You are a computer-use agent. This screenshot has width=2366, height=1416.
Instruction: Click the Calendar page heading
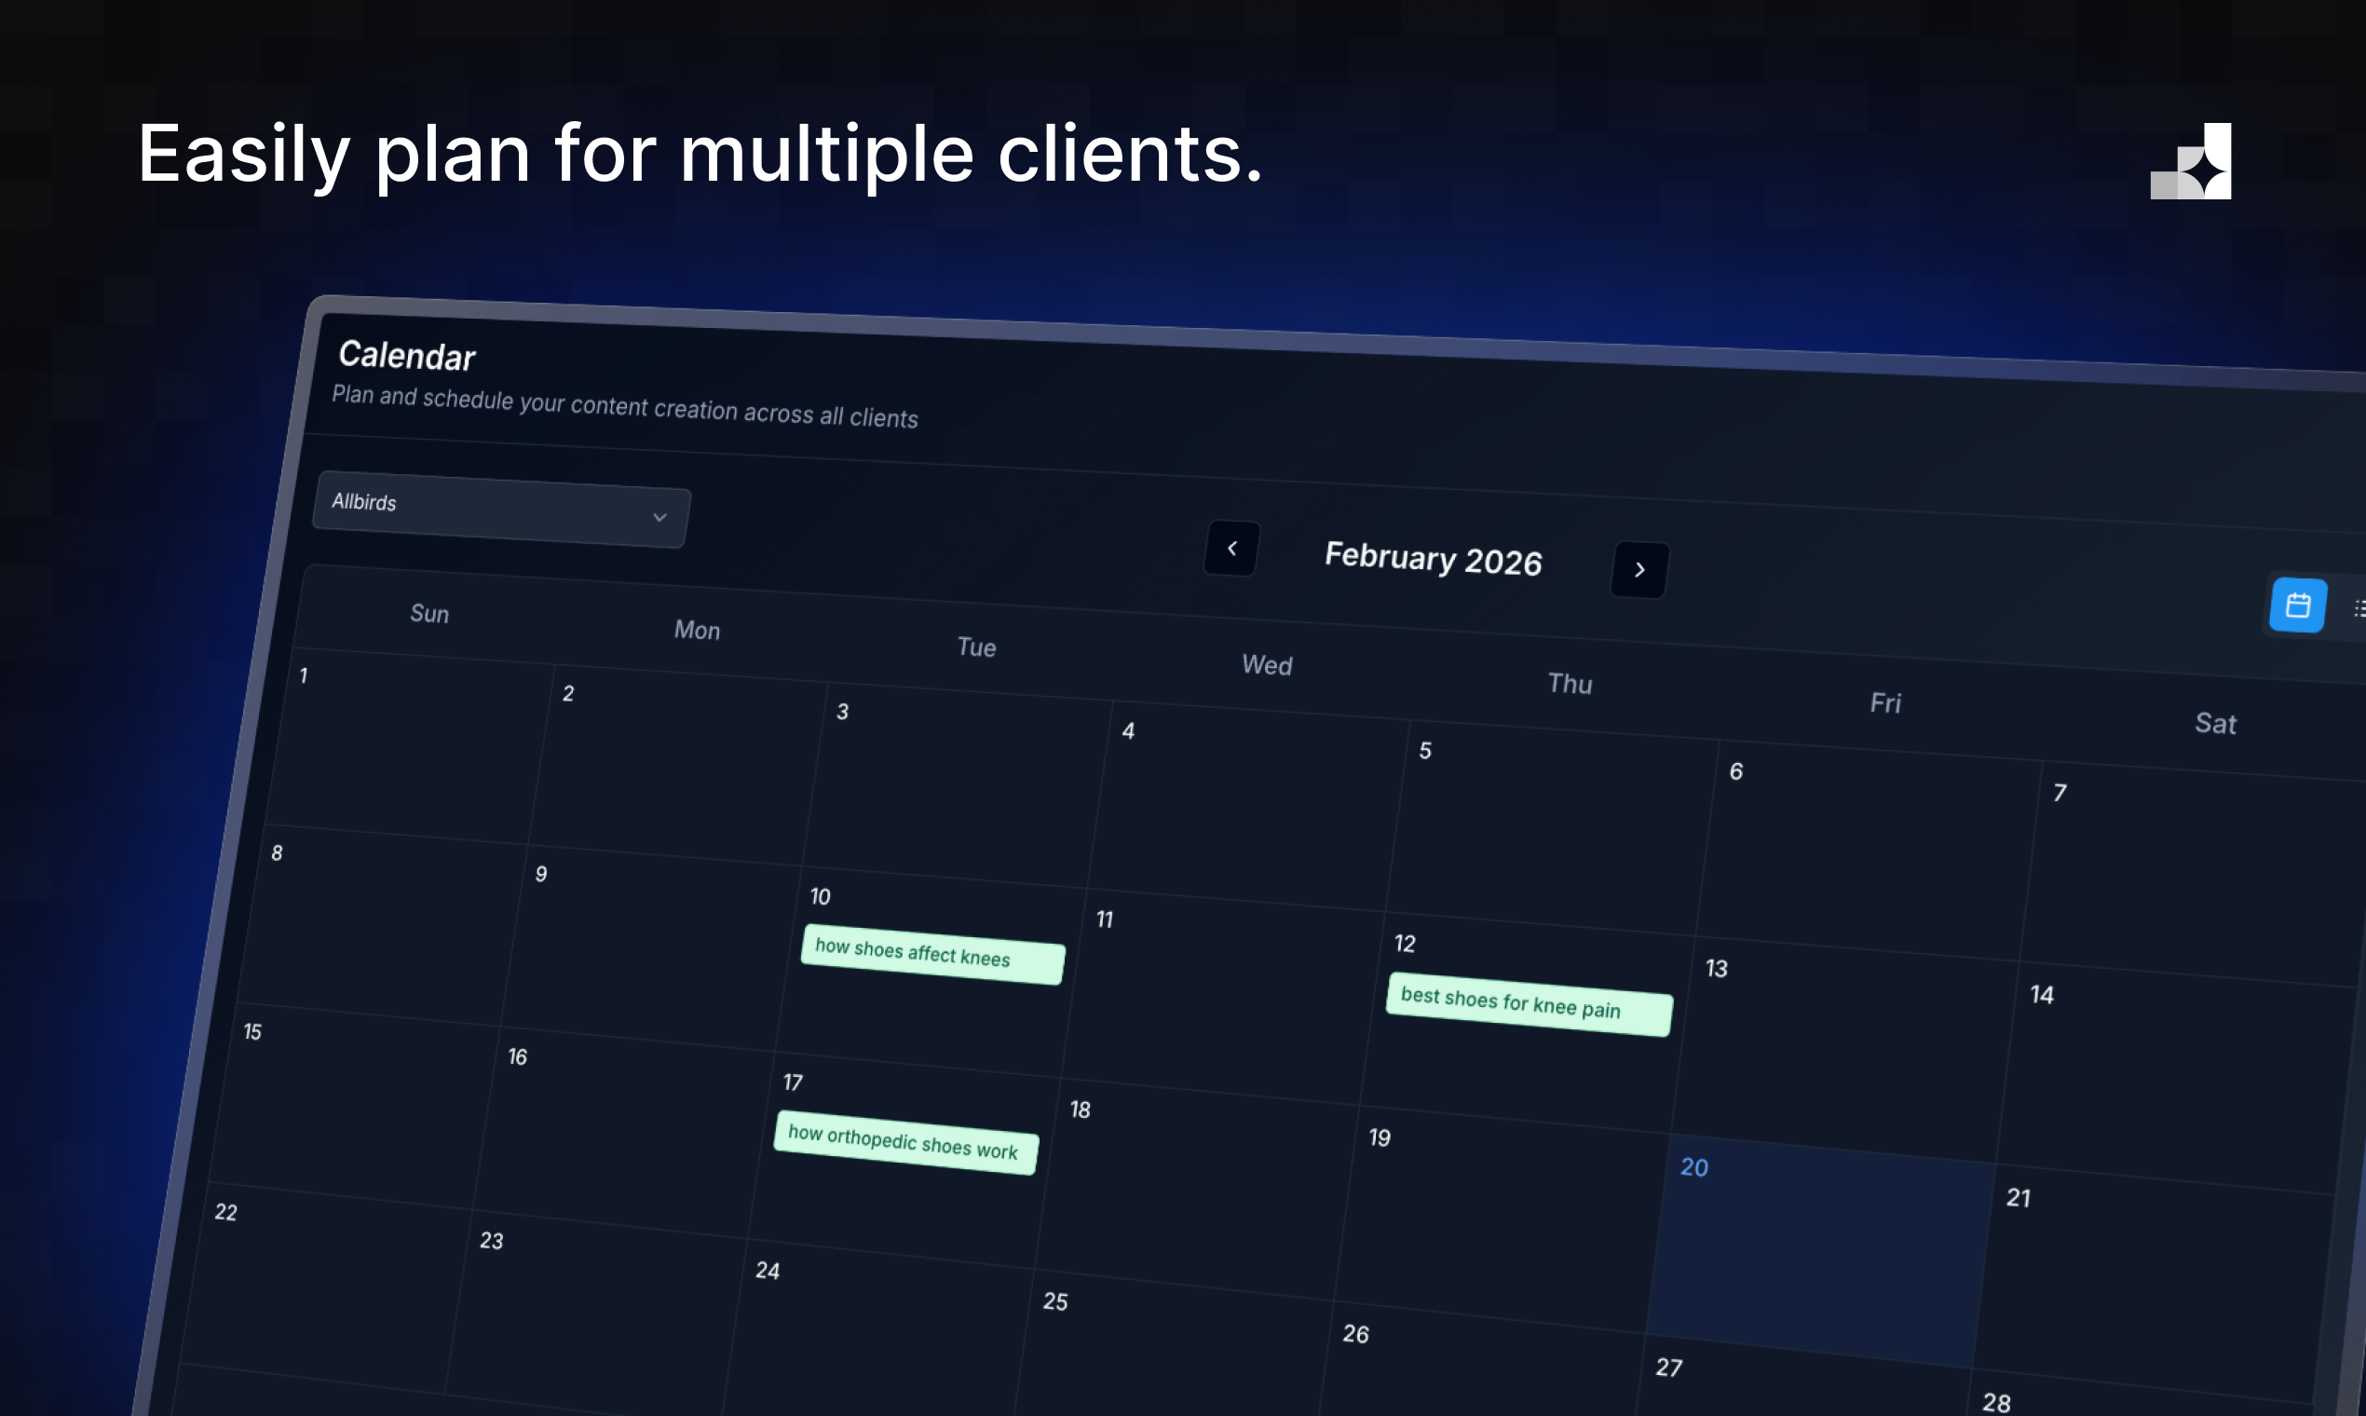406,356
